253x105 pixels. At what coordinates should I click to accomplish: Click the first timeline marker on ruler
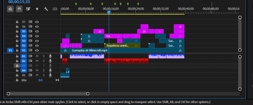(76, 4)
